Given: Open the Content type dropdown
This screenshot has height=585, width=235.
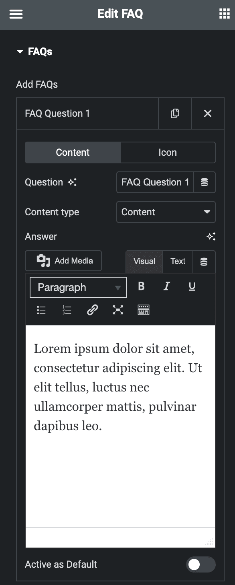Looking at the screenshot, I should (166, 212).
